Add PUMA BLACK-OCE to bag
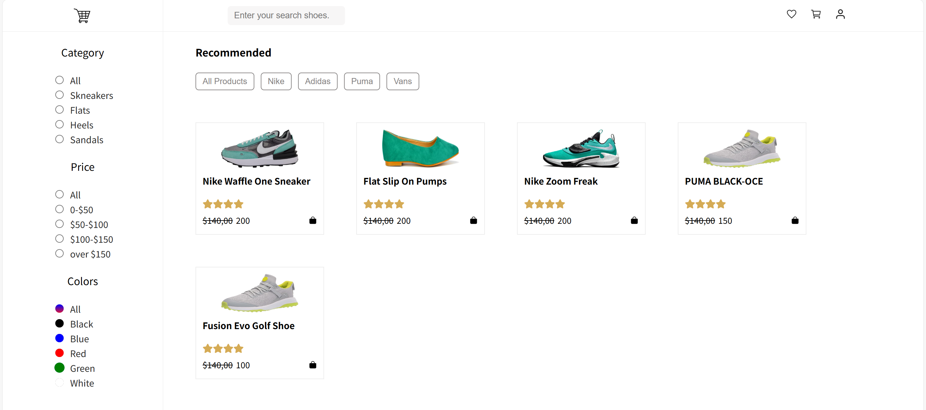 point(795,221)
